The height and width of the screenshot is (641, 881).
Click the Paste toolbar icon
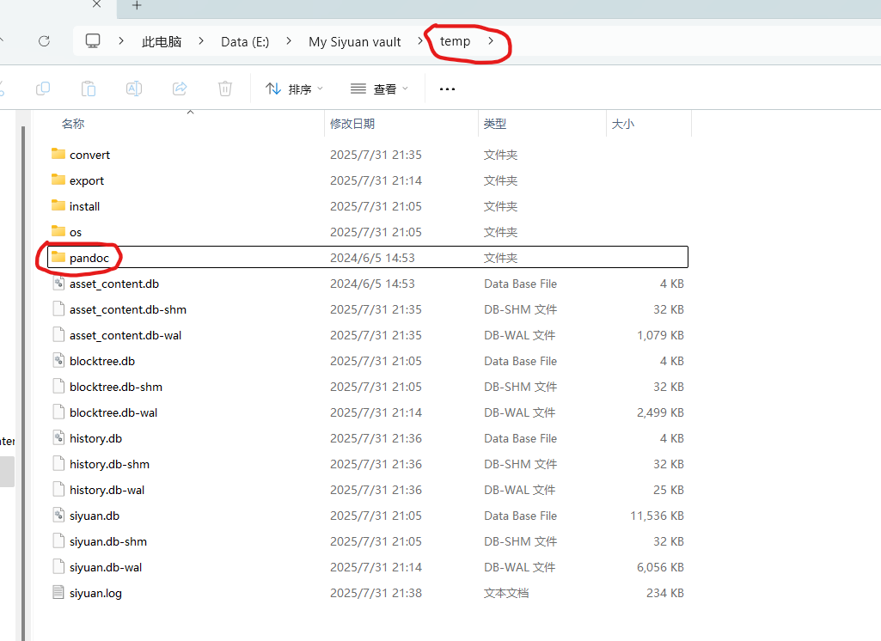(89, 89)
